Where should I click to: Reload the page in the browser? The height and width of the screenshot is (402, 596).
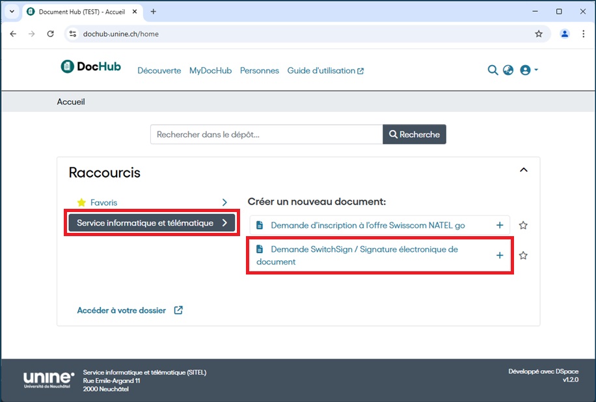[50, 34]
